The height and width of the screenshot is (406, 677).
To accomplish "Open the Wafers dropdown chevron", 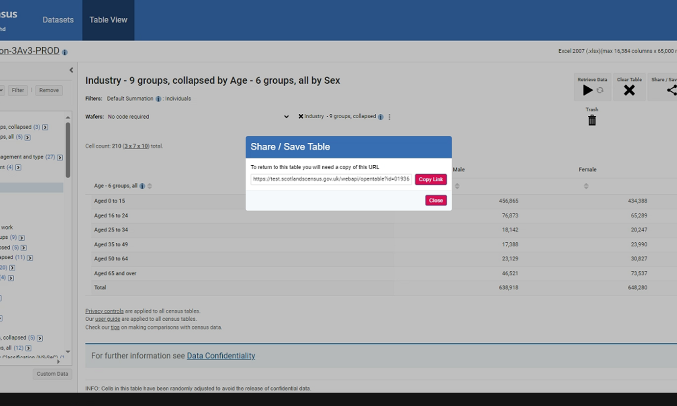I will [286, 117].
